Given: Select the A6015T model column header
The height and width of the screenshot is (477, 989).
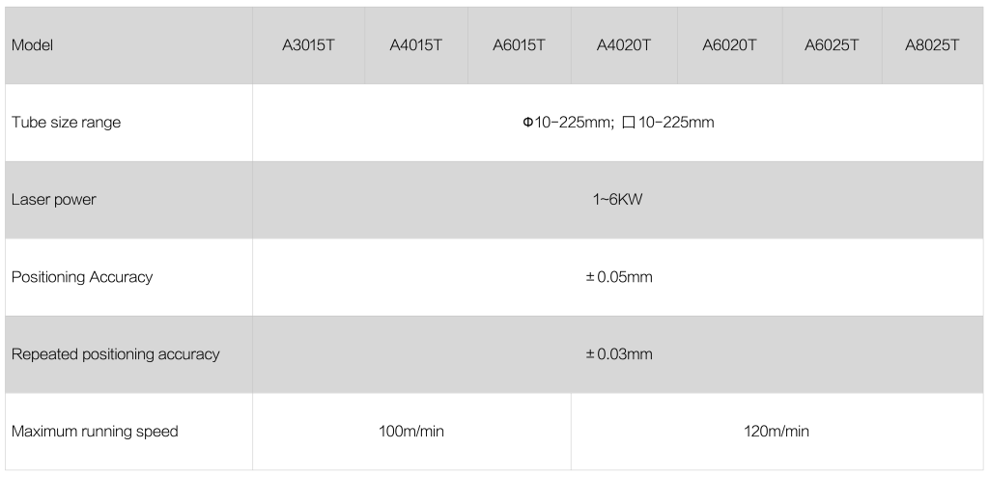Looking at the screenshot, I should (x=520, y=45).
